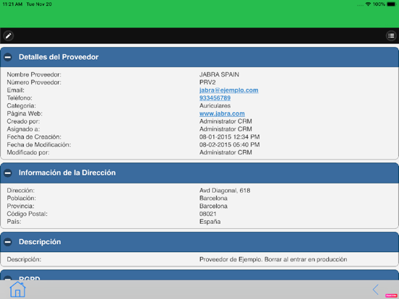Open the jabra@ejemplo.com email link
The image size is (399, 299).
pos(228,90)
